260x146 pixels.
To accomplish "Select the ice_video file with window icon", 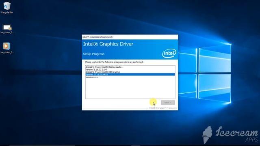I will [x=7, y=29].
